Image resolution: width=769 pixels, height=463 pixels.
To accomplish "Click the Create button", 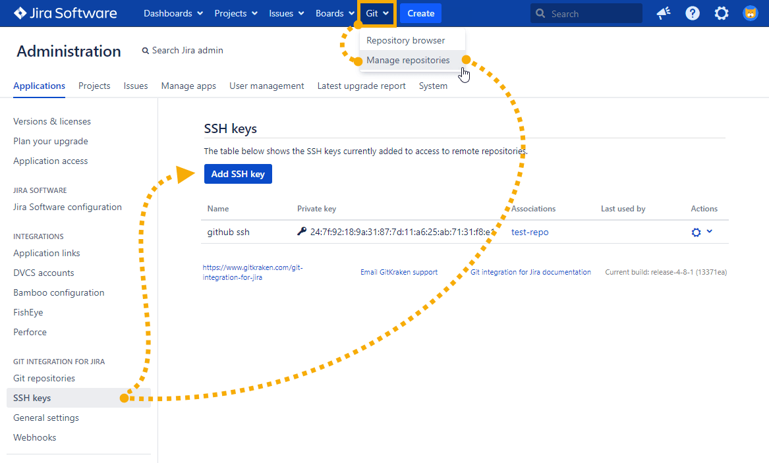I will (x=421, y=13).
